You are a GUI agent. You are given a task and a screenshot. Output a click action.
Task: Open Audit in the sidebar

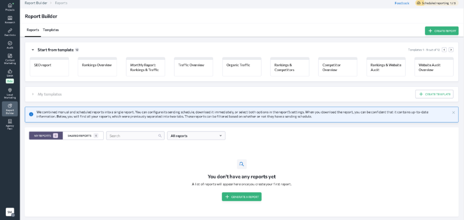(10, 45)
